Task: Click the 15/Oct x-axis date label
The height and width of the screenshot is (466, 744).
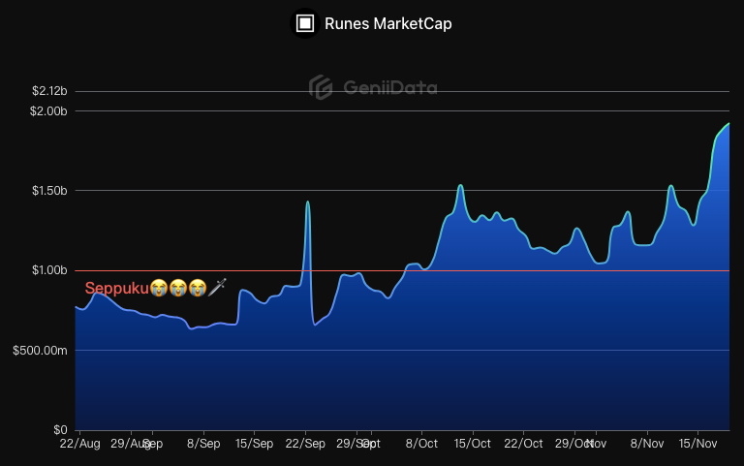Action: (x=472, y=444)
